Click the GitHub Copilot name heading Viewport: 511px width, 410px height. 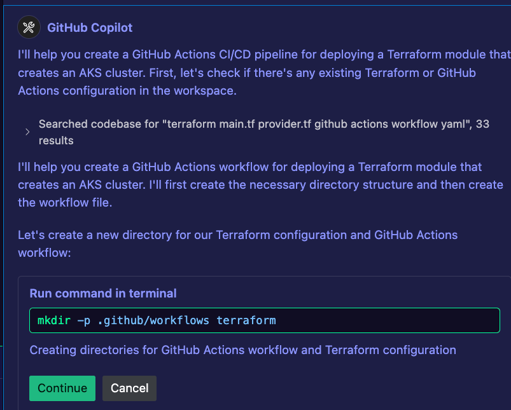point(90,28)
